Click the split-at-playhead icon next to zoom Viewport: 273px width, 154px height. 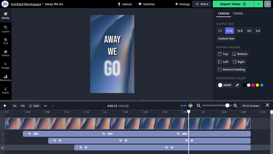coord(191,106)
